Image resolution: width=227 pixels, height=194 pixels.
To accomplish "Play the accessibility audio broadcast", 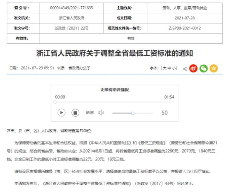I will 61,113.
